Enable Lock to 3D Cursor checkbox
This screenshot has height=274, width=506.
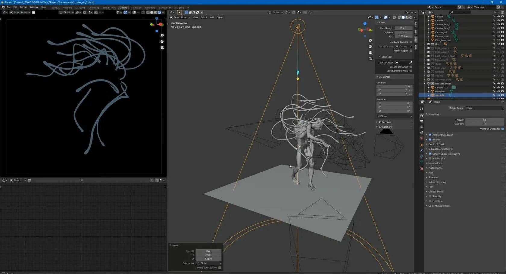pyautogui.click(x=411, y=67)
